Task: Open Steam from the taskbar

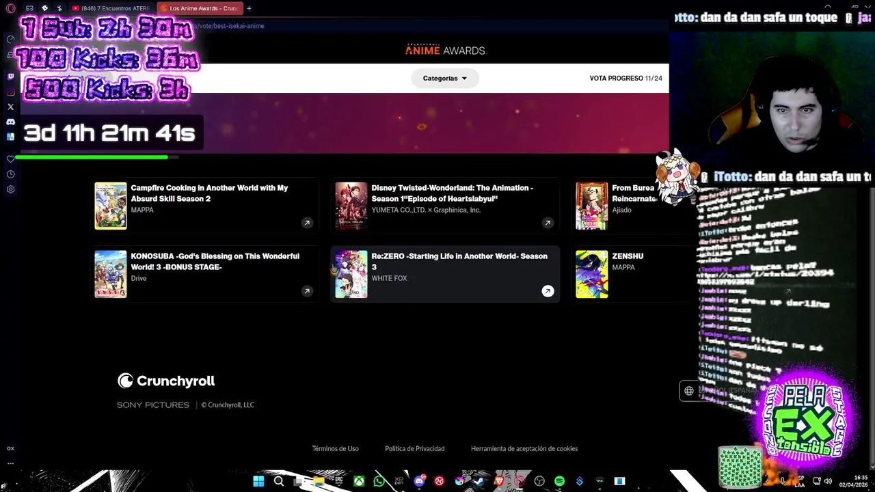Action: click(x=479, y=481)
